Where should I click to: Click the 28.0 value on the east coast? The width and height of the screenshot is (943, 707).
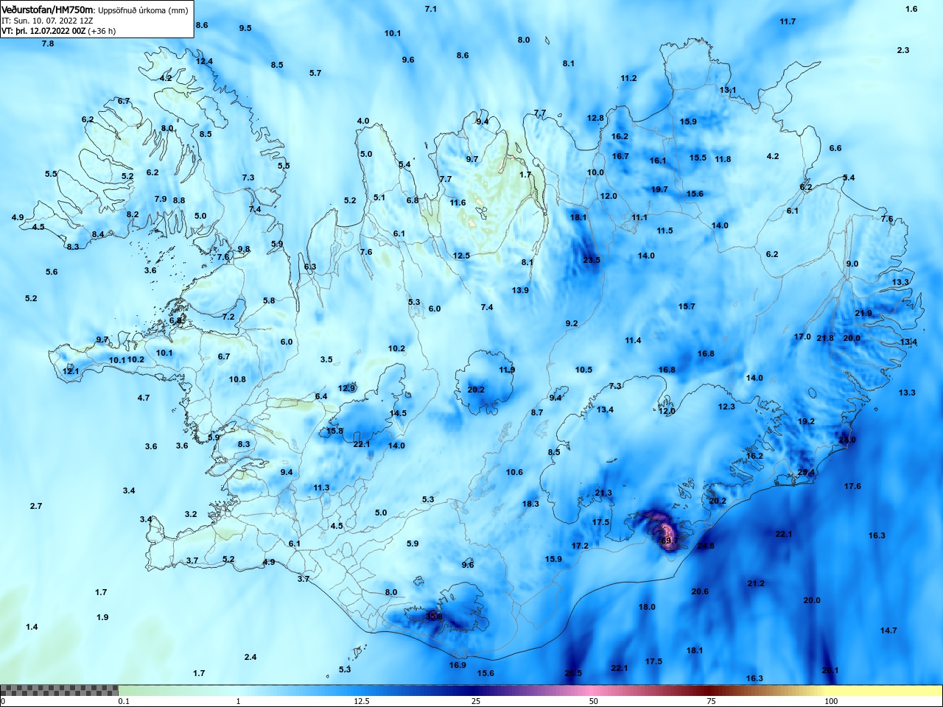(847, 440)
